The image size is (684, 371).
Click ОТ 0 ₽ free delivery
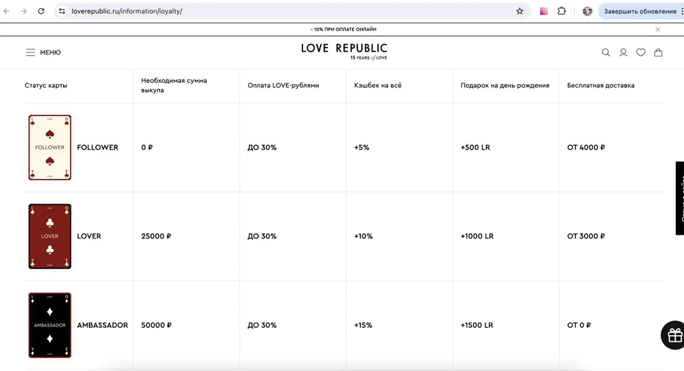click(x=579, y=325)
